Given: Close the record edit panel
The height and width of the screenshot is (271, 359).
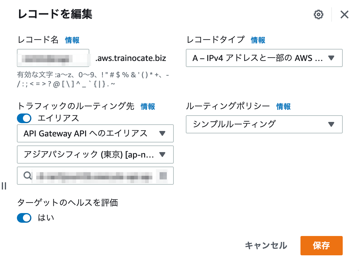Looking at the screenshot, I should click(344, 15).
